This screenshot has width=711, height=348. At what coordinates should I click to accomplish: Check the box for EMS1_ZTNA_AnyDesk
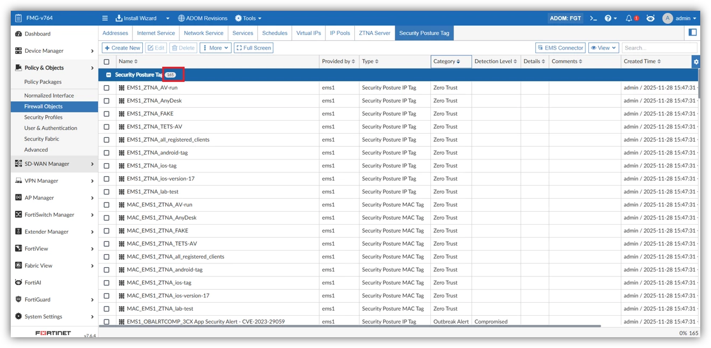click(x=107, y=101)
